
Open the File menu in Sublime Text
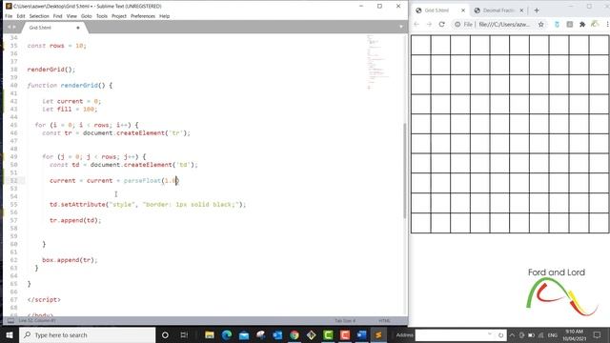pos(9,16)
